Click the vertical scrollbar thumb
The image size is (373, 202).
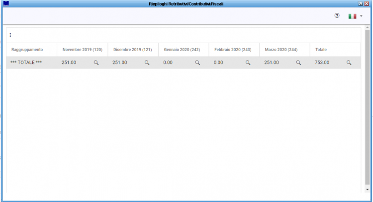pyautogui.click(x=368, y=107)
